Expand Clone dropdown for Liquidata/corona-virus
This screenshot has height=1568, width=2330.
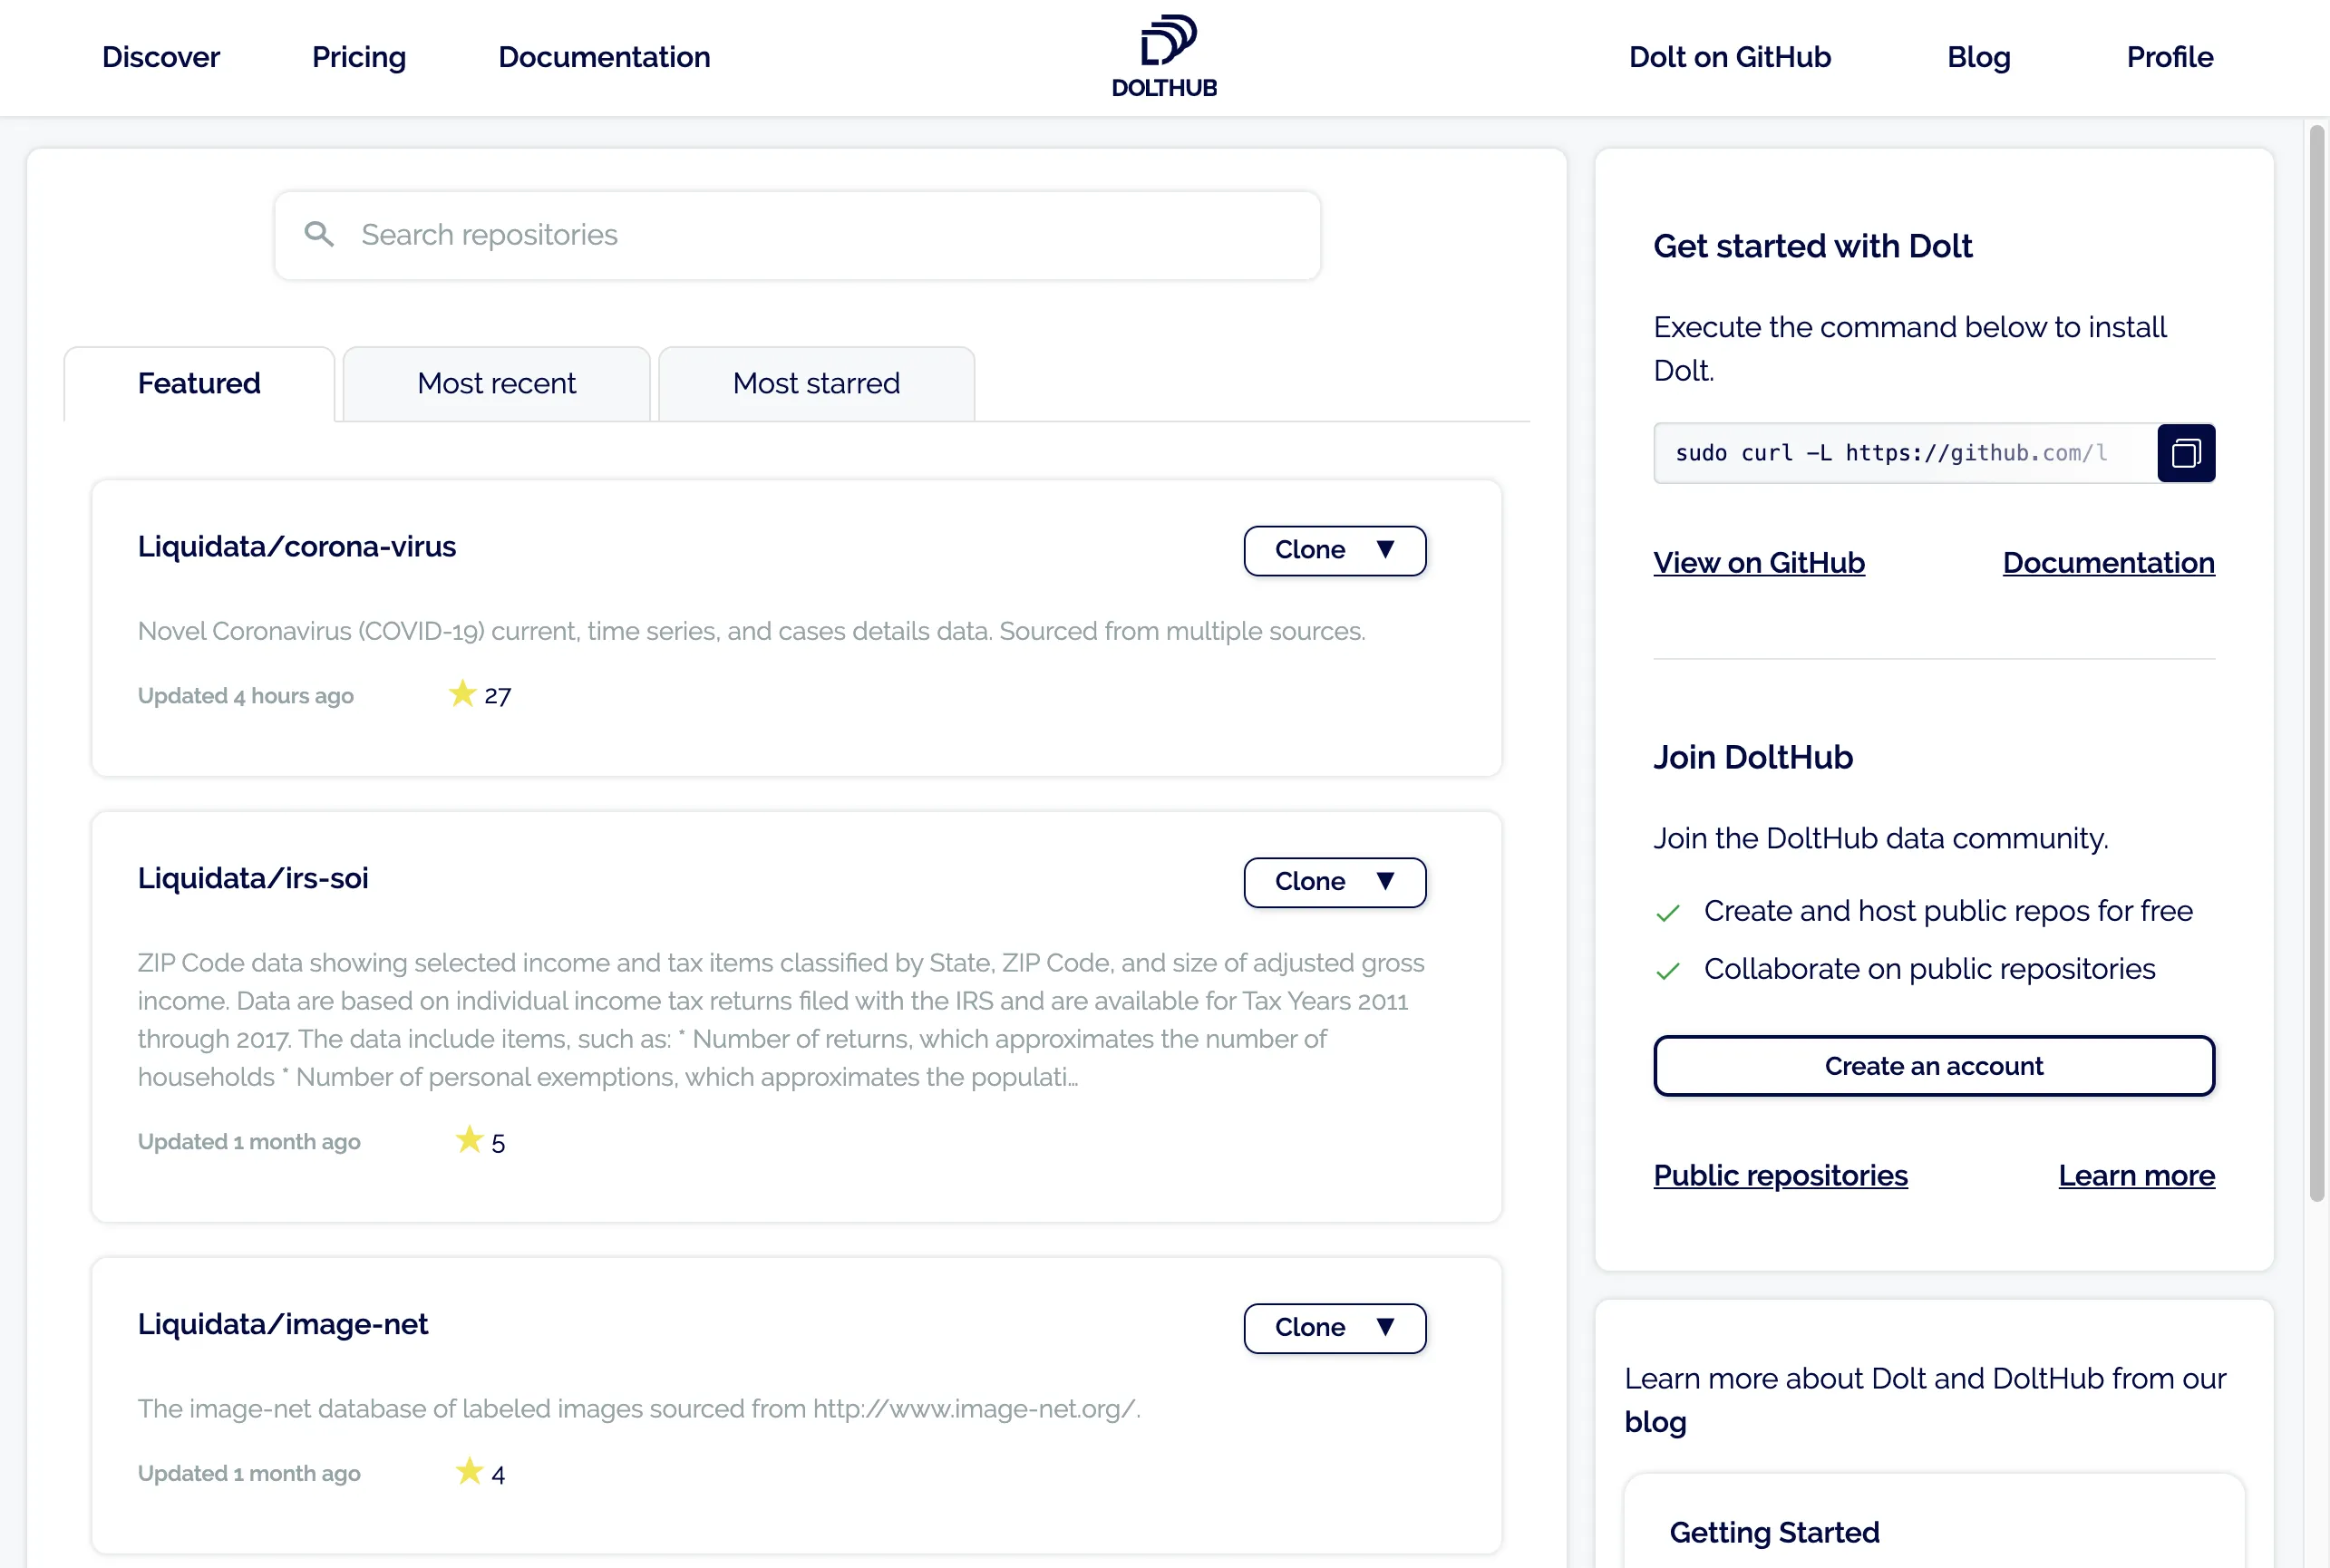(1334, 551)
